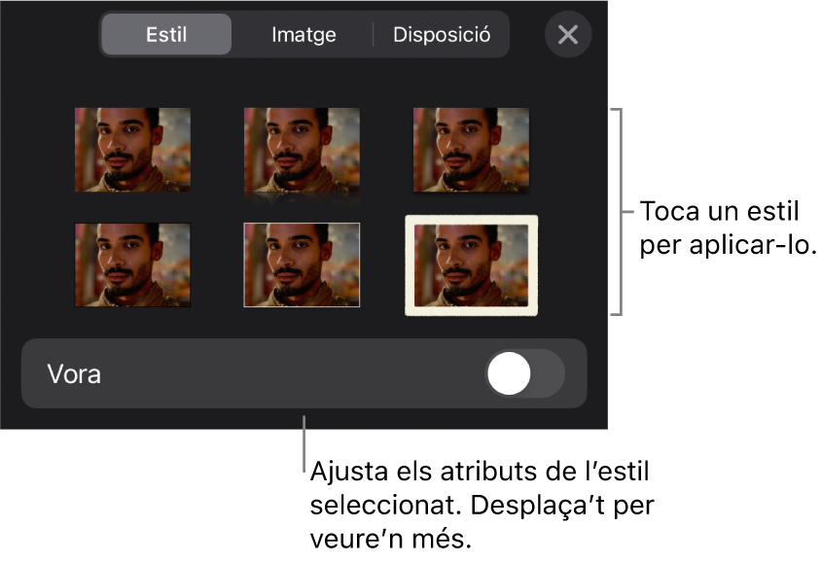Turn on the image border option
Image resolution: width=821 pixels, height=563 pixels.
point(524,373)
